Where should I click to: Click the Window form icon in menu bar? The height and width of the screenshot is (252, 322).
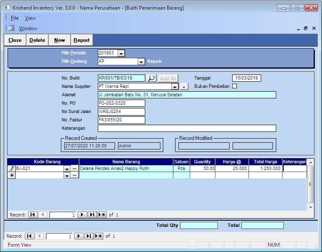tap(11, 28)
